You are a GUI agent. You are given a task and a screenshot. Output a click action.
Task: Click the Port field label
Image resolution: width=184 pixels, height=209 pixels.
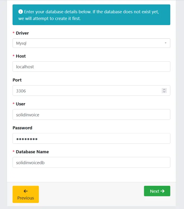pyautogui.click(x=17, y=80)
